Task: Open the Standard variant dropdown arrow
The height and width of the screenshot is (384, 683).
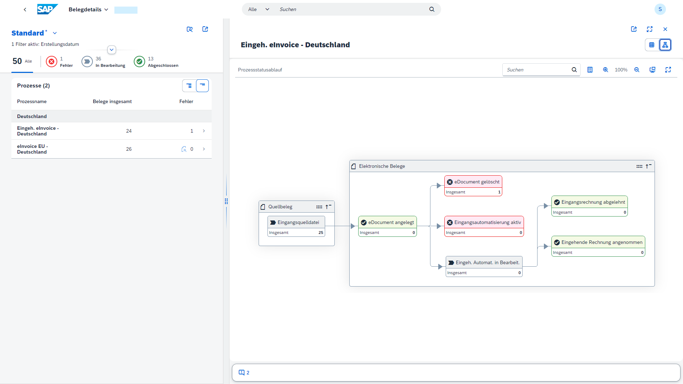Action: 55,33
